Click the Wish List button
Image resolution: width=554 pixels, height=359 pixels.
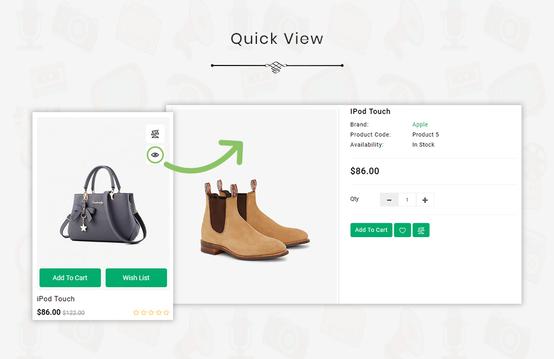click(136, 278)
